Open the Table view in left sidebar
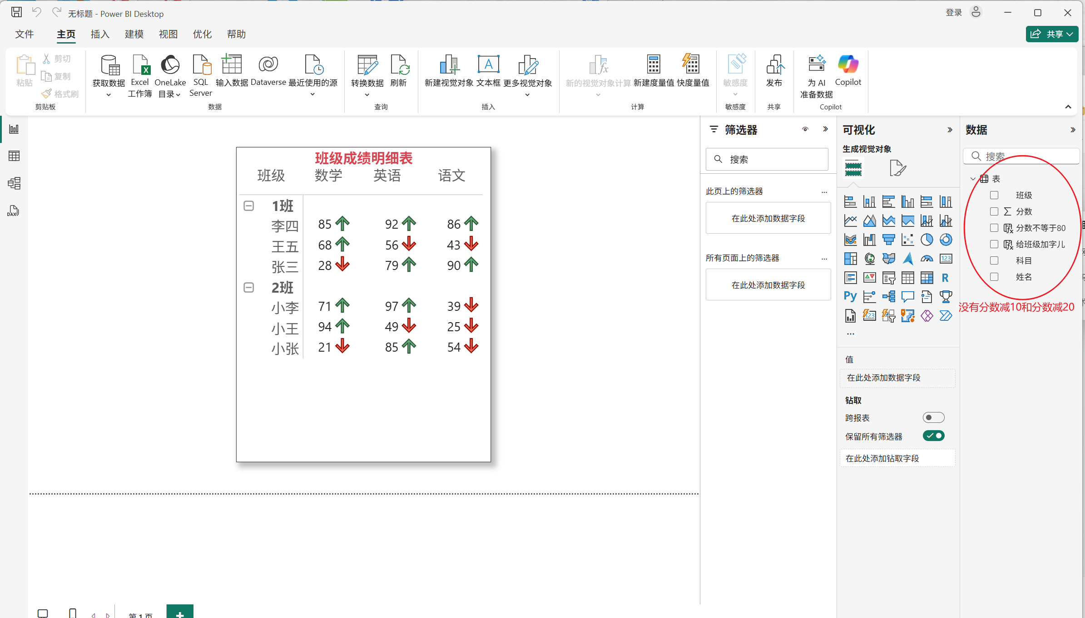The width and height of the screenshot is (1085, 618). click(14, 156)
